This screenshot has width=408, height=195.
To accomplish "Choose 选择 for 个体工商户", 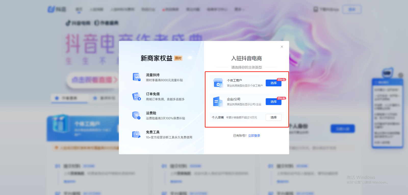I will (x=274, y=83).
